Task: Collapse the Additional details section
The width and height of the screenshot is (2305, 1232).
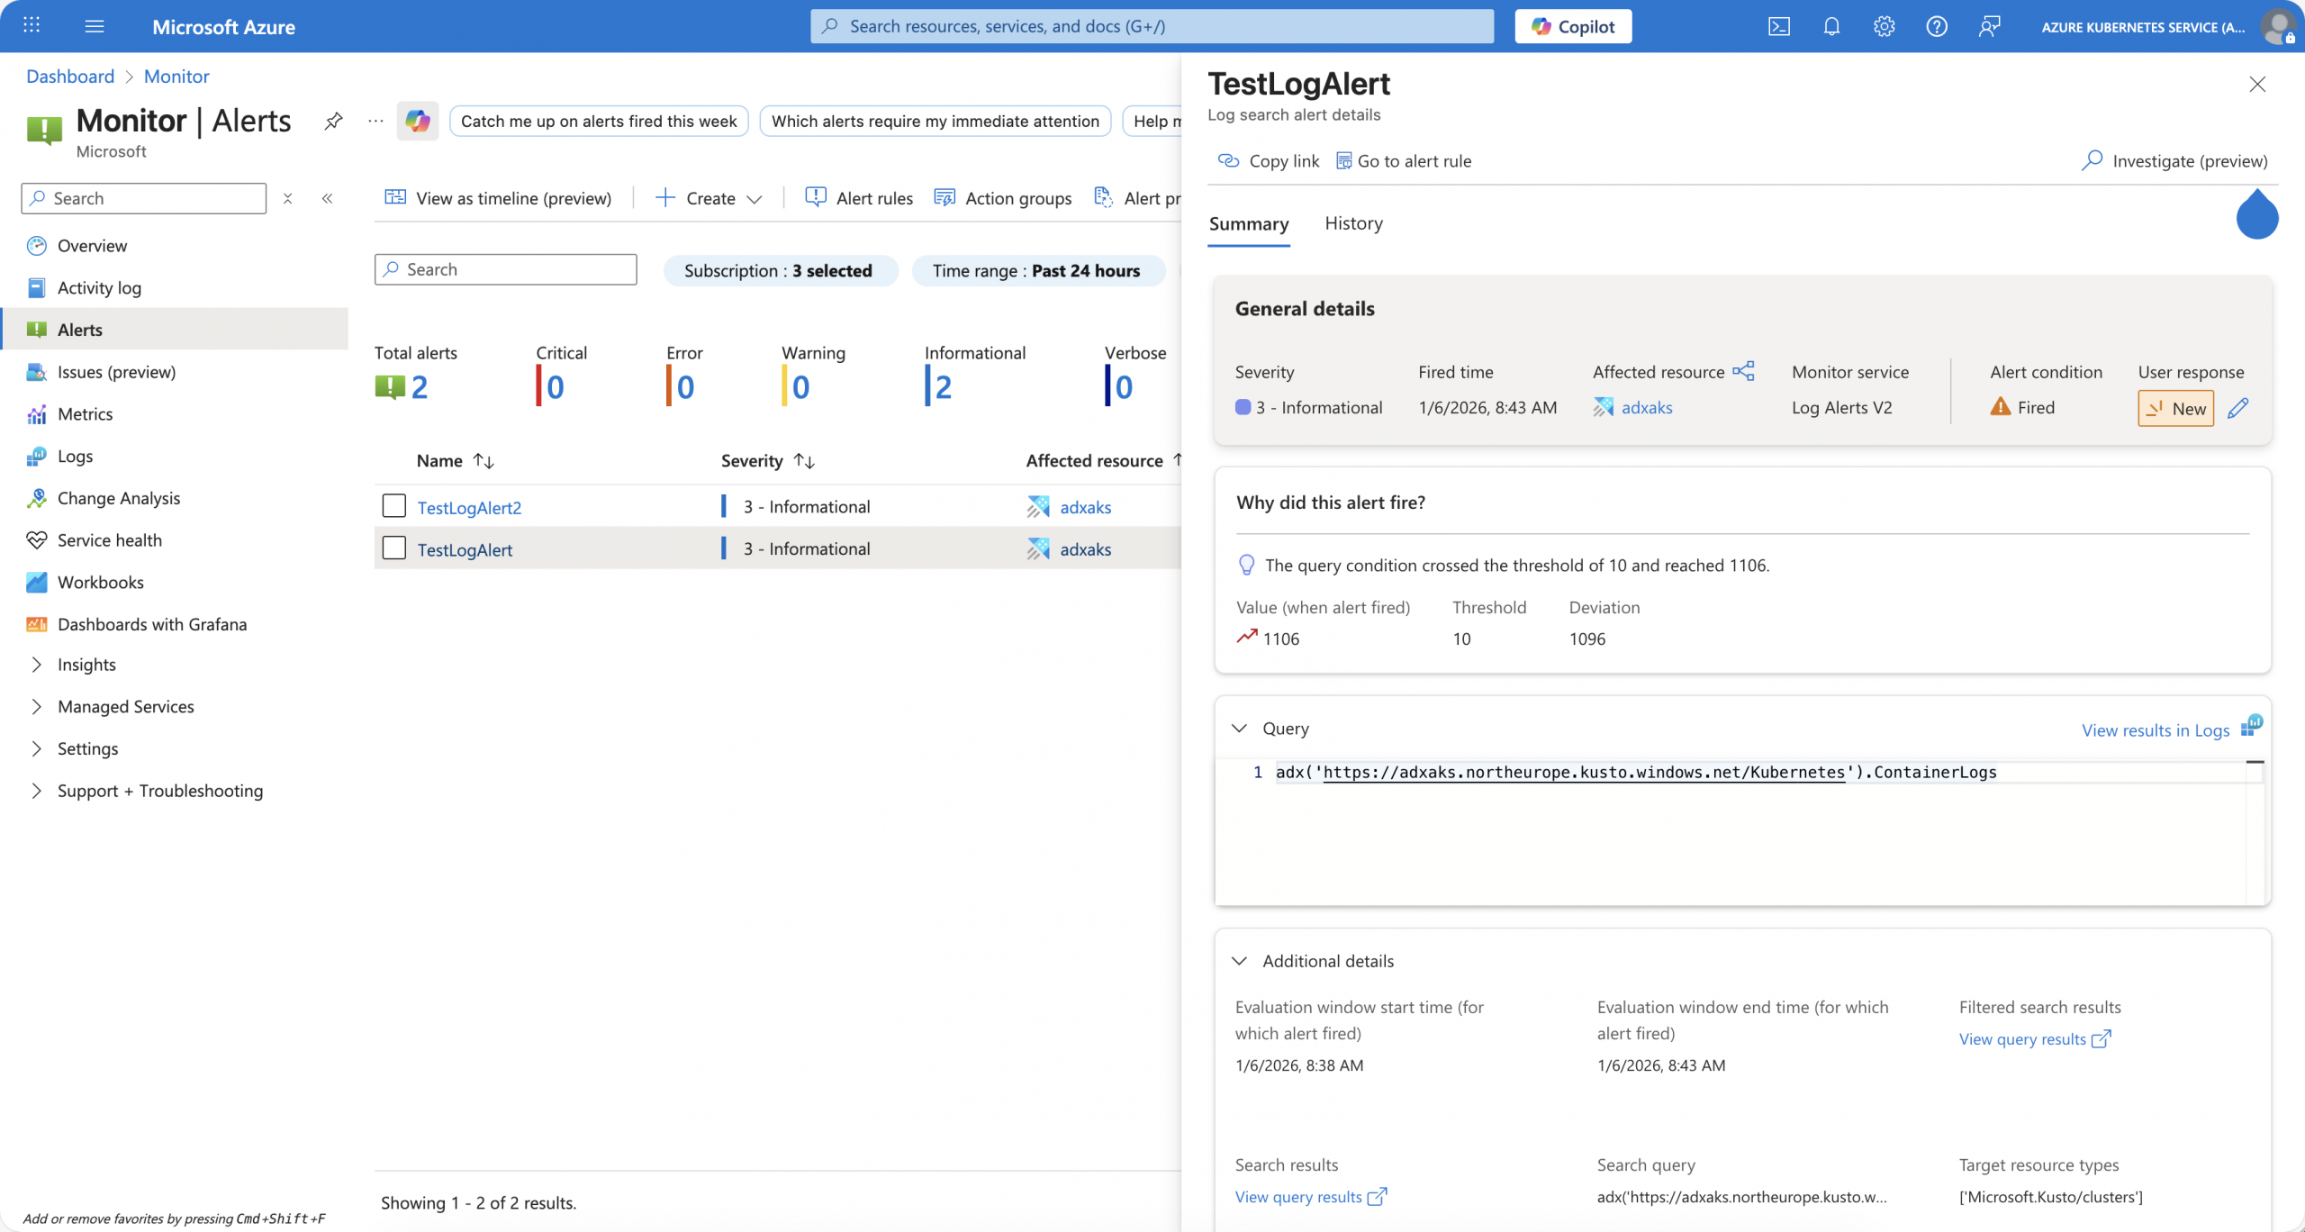Action: click(x=1240, y=961)
